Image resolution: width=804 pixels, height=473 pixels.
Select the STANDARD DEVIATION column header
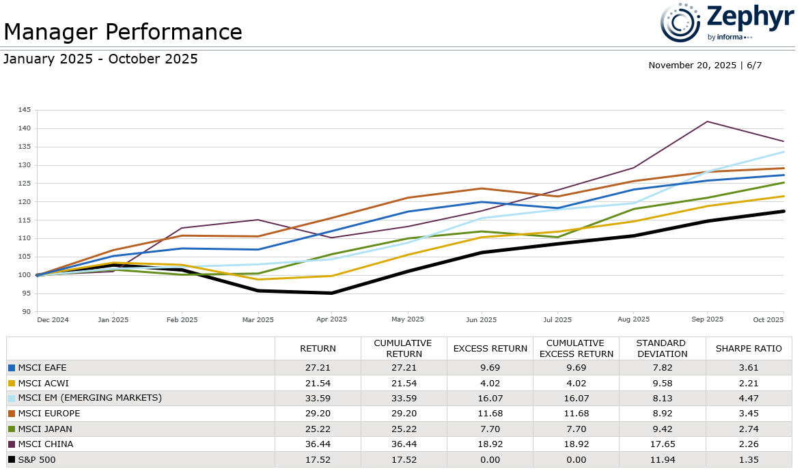point(662,349)
